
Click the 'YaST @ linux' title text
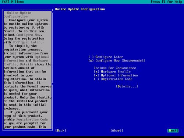pos(13,2)
